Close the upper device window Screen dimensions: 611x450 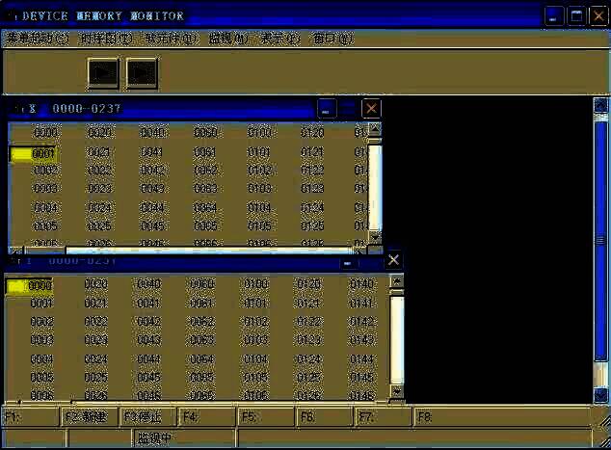point(371,109)
